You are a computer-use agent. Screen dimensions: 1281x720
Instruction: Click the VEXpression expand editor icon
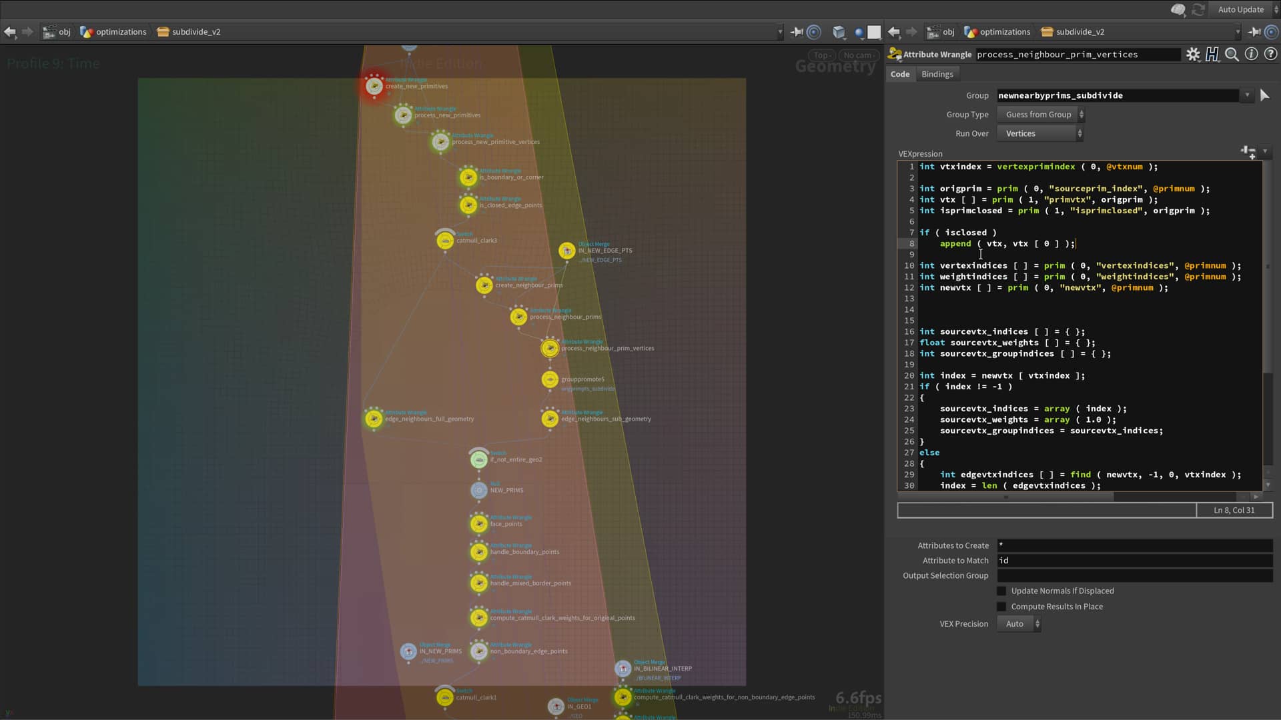click(1248, 153)
